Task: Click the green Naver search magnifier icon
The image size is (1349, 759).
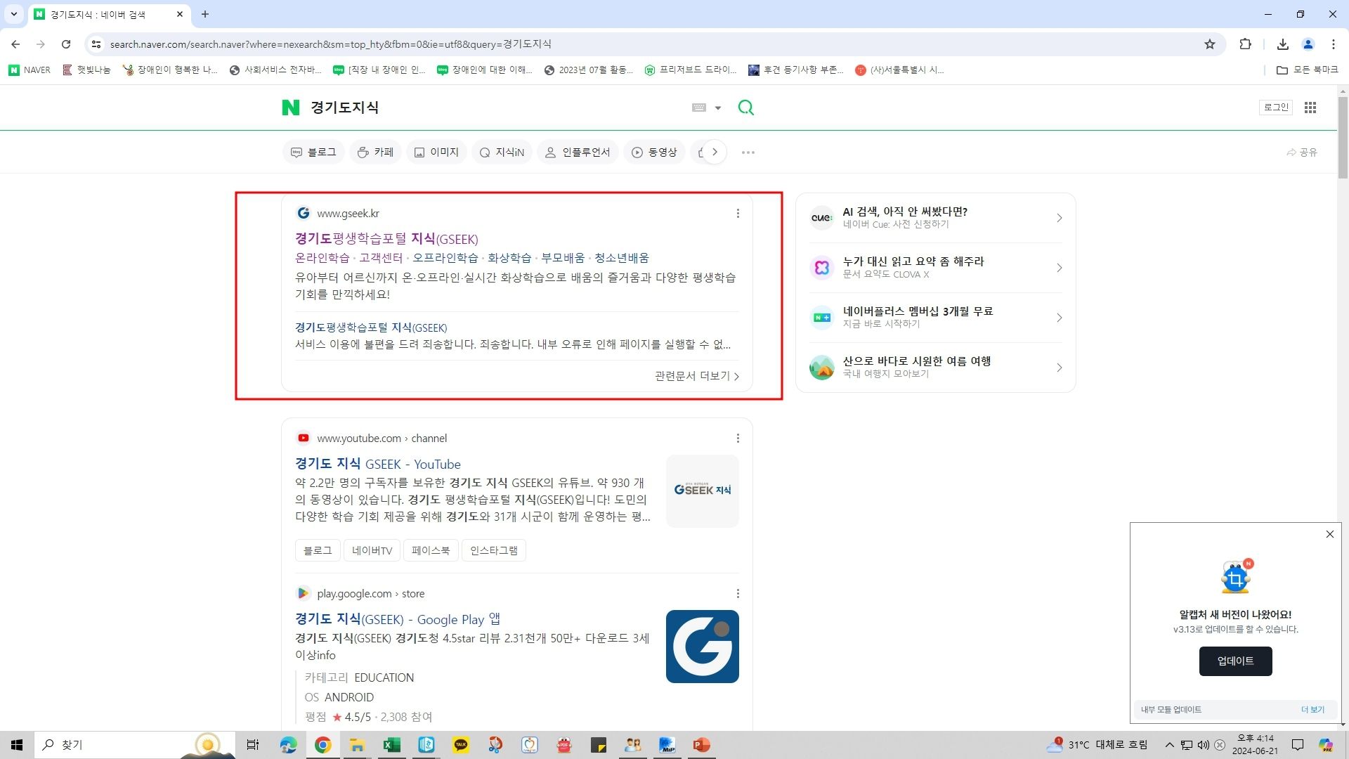Action: point(745,108)
